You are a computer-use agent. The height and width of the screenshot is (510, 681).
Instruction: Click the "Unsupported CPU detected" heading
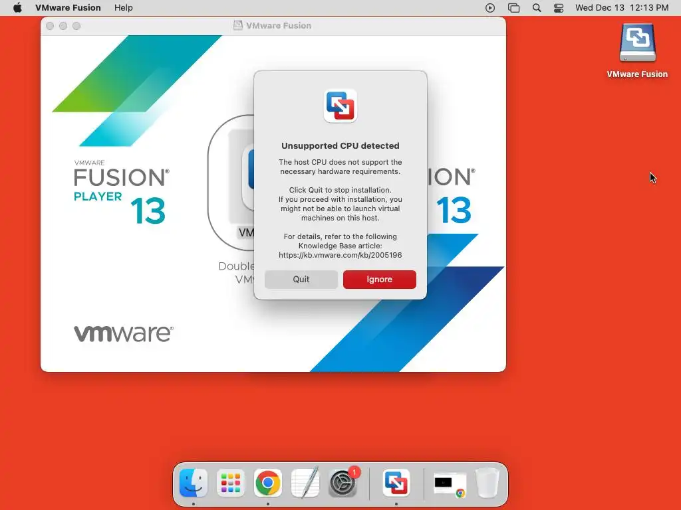click(340, 145)
